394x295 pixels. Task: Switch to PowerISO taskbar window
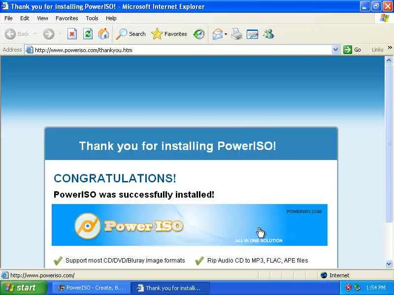(91, 288)
